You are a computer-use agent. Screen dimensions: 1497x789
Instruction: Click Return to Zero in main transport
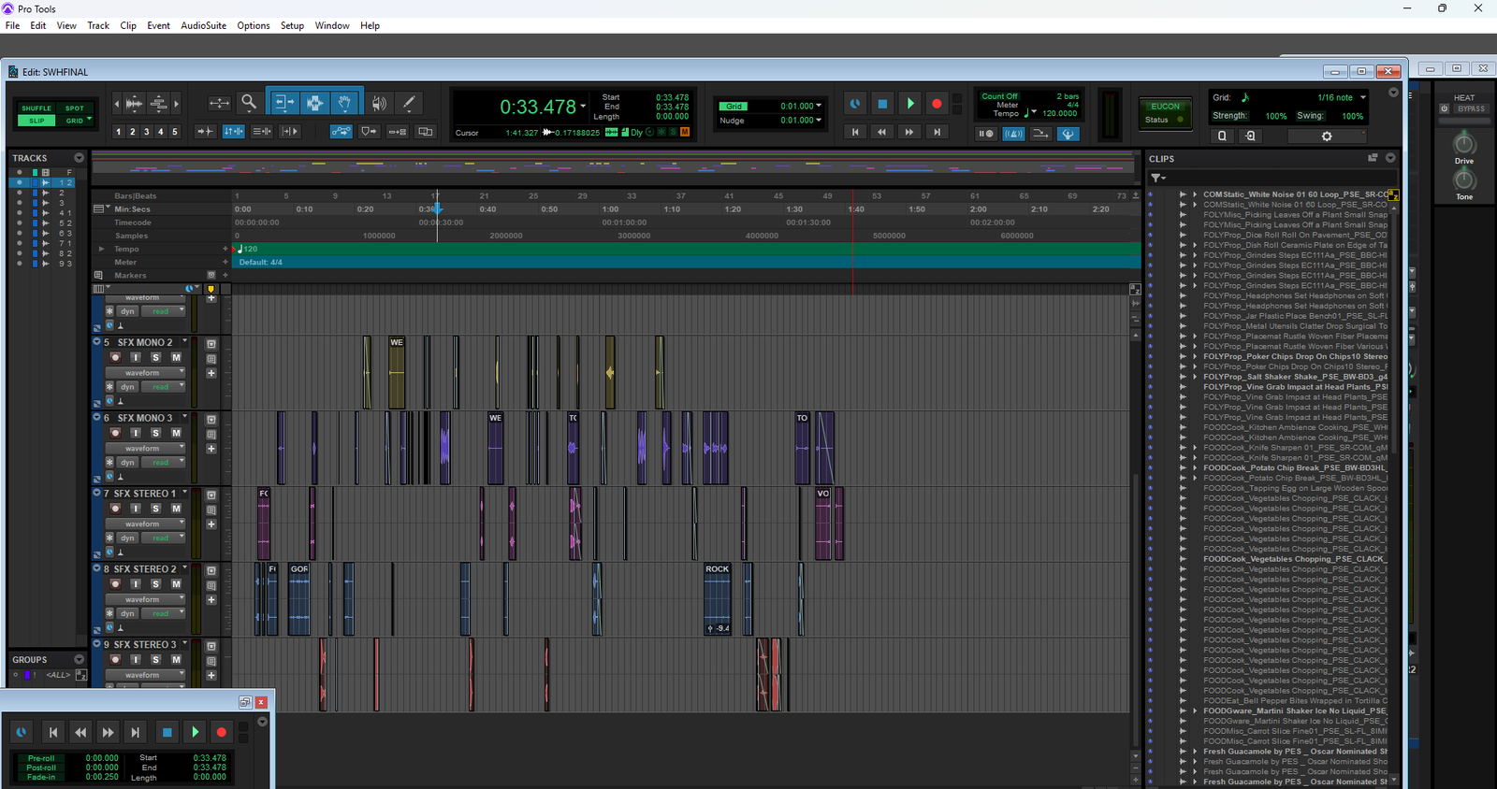[x=855, y=133]
